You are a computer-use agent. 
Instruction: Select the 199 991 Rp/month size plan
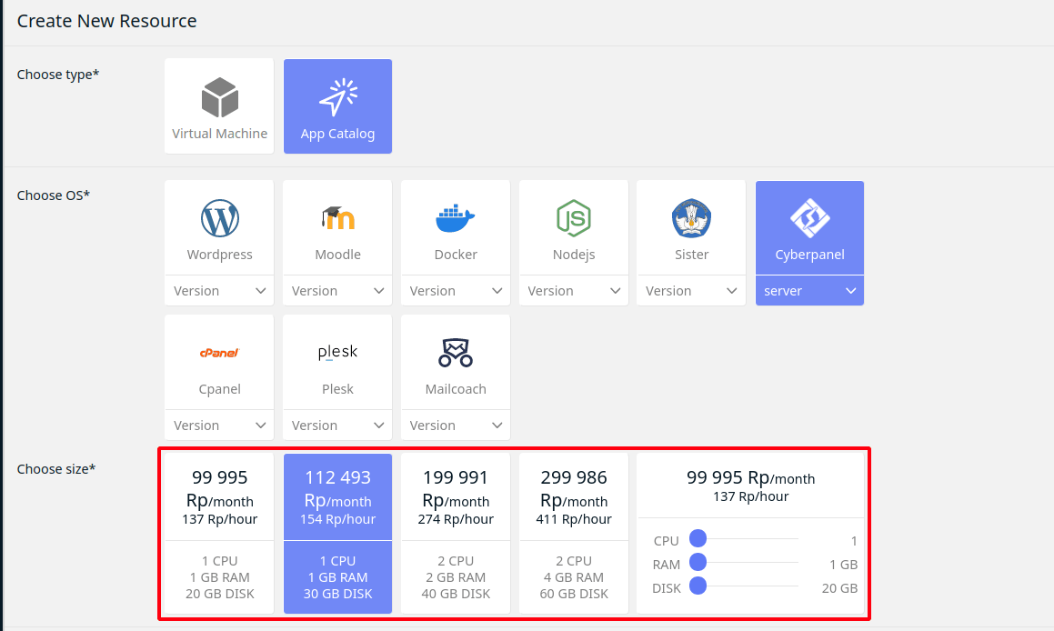click(x=455, y=496)
